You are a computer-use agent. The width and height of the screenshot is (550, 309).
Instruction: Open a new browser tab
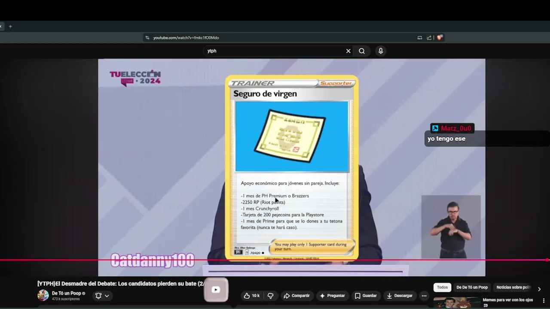[x=10, y=26]
